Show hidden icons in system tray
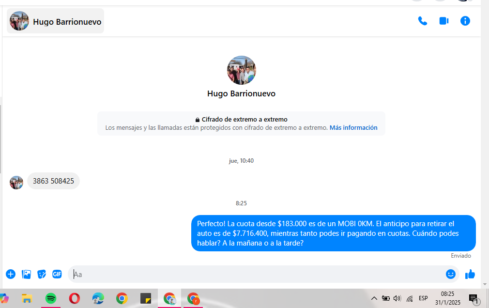489x308 pixels. [374, 298]
